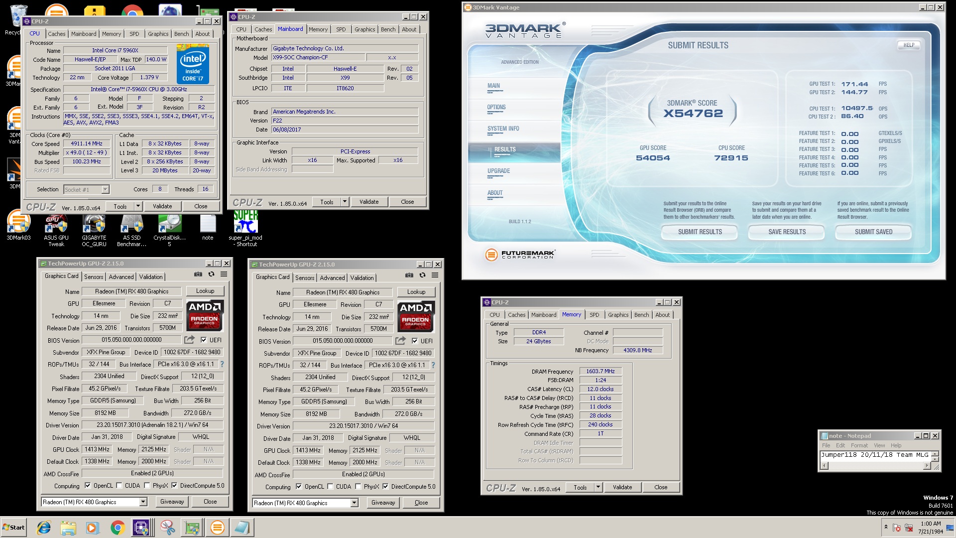Switch to the Bench tab in the top-left CPU-Z window
Screen dimensions: 956x538
[181, 34]
